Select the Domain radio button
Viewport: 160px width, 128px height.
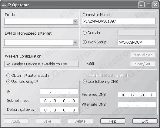tap(85, 33)
